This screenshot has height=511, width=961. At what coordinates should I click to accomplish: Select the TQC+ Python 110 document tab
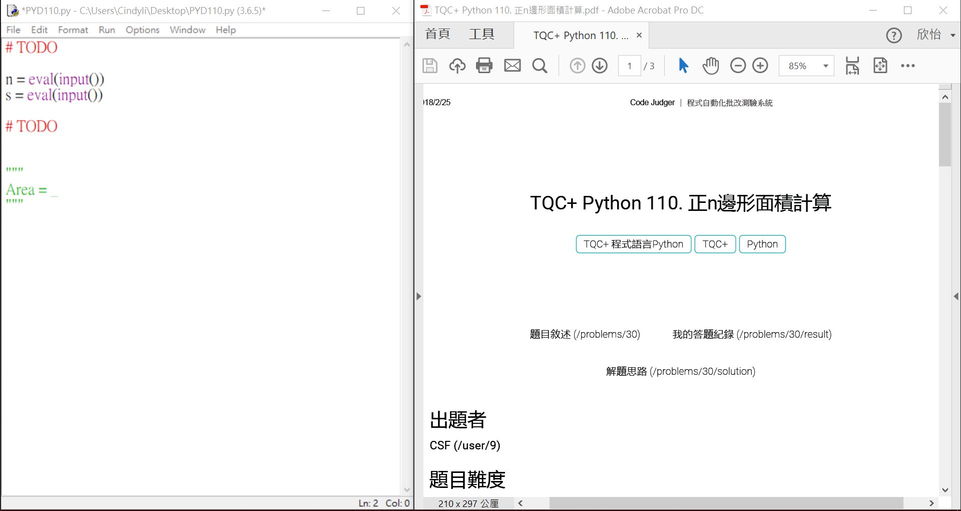581,36
